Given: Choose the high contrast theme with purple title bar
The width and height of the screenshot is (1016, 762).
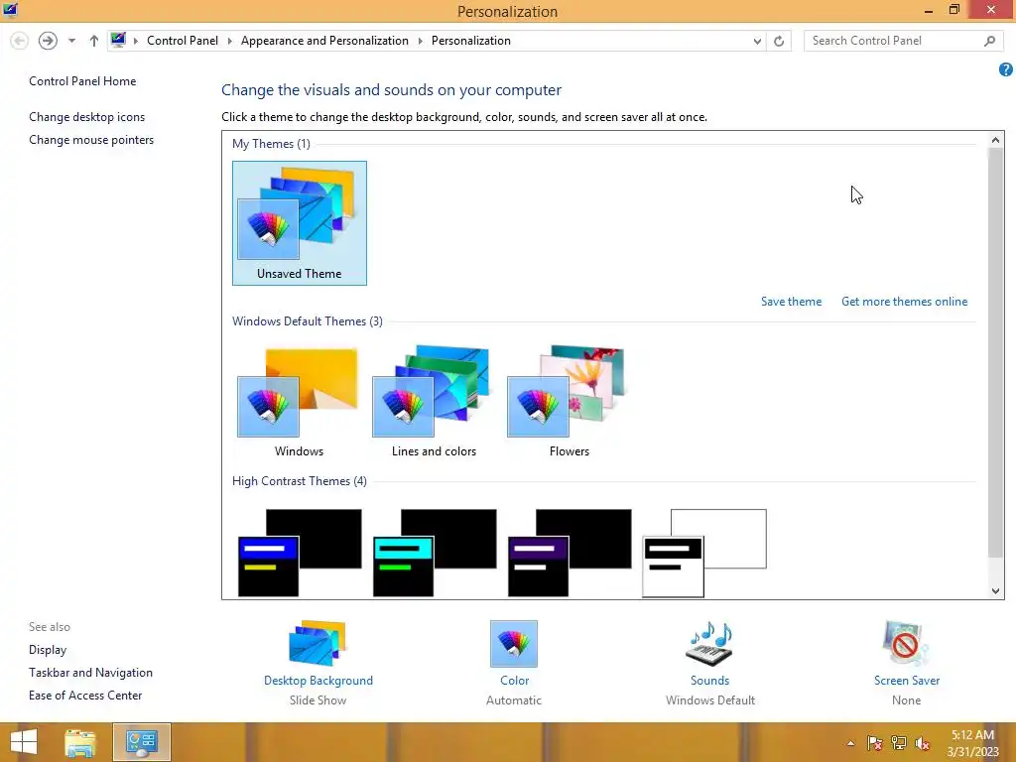Looking at the screenshot, I should (570, 553).
